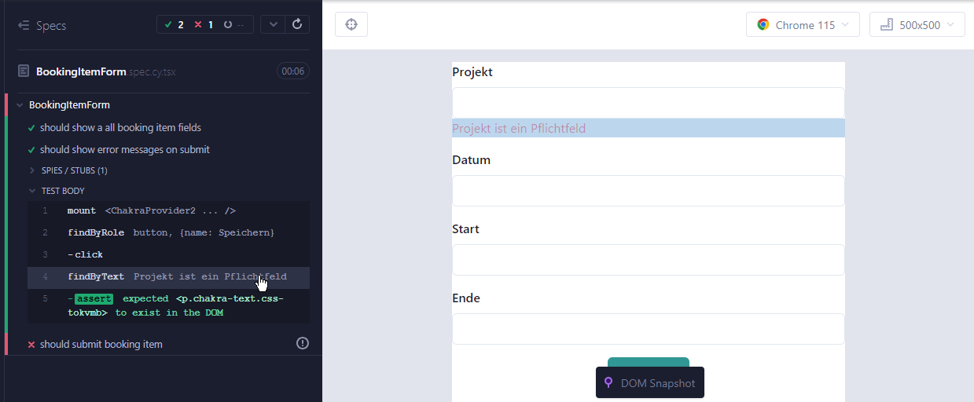Open the 500x500 viewport dropdown

click(917, 25)
